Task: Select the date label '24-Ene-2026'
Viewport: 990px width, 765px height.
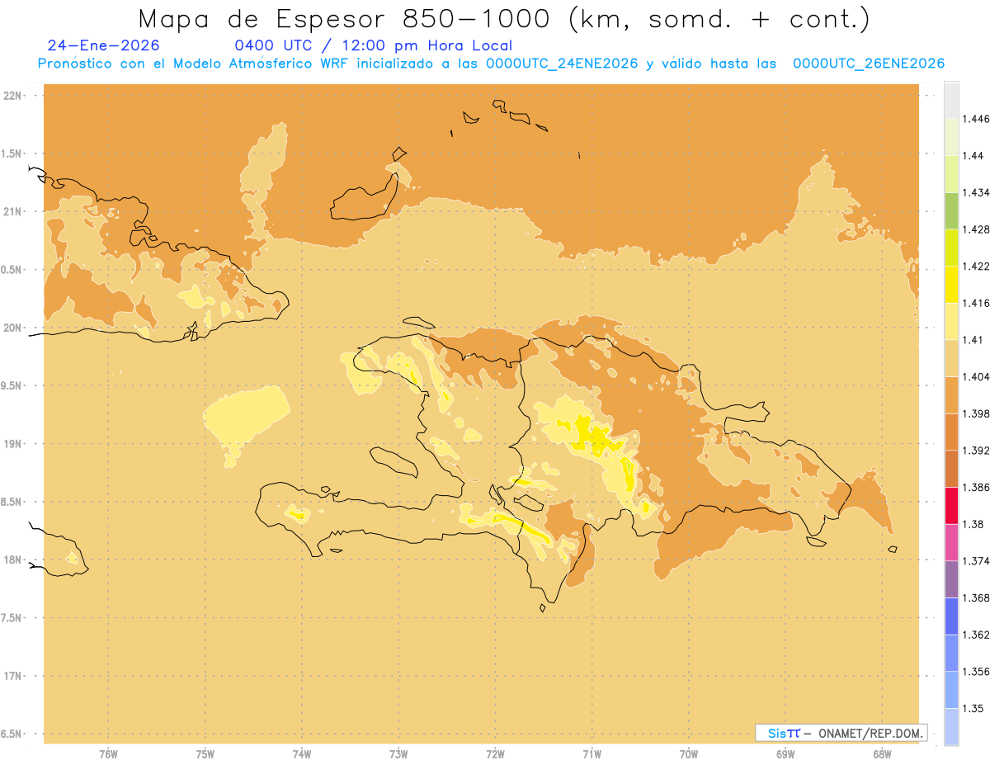Action: pos(104,46)
